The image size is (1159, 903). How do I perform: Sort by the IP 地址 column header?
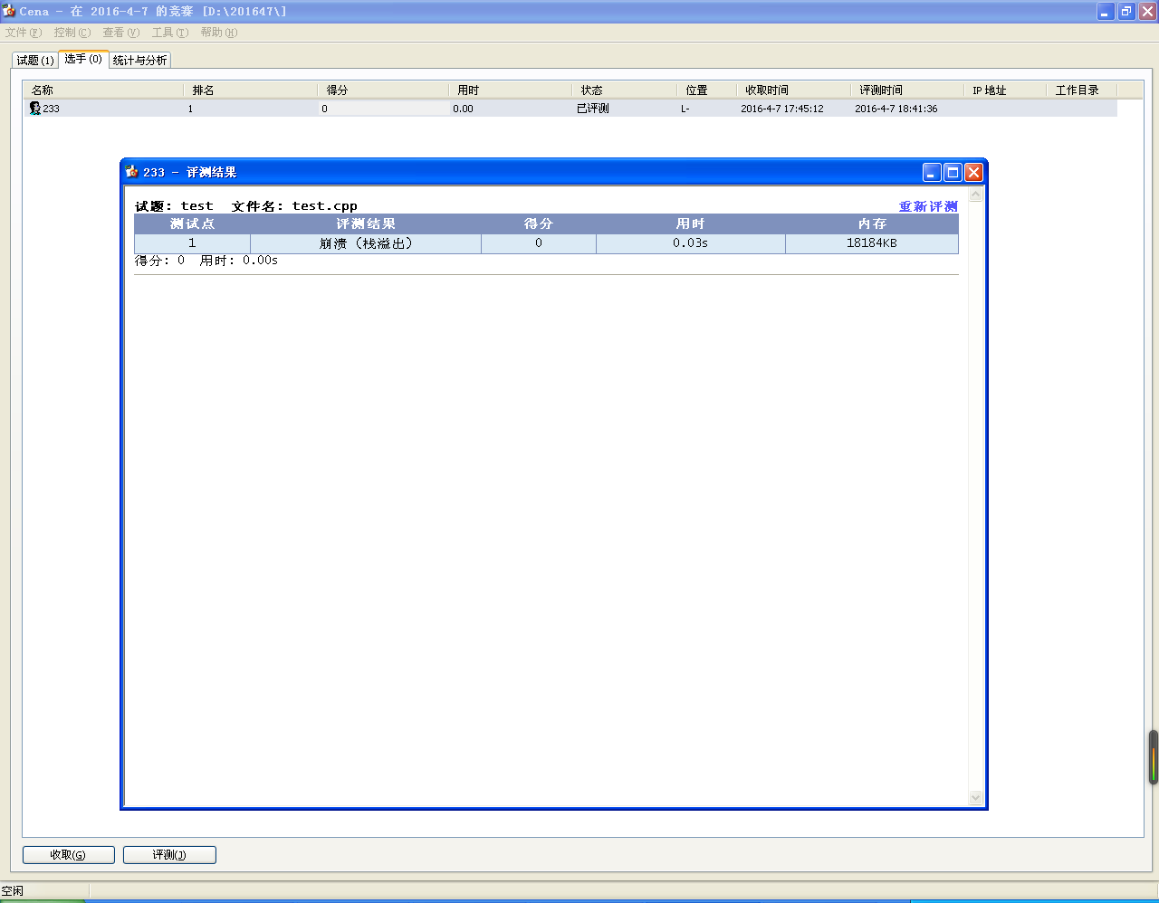1005,90
